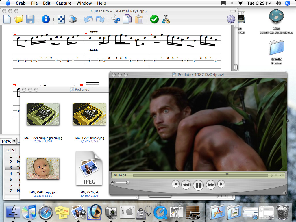Open the Window menu
Viewport: 296px width, 222px height.
(x=84, y=3)
